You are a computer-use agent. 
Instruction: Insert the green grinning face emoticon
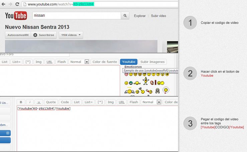[131, 83]
